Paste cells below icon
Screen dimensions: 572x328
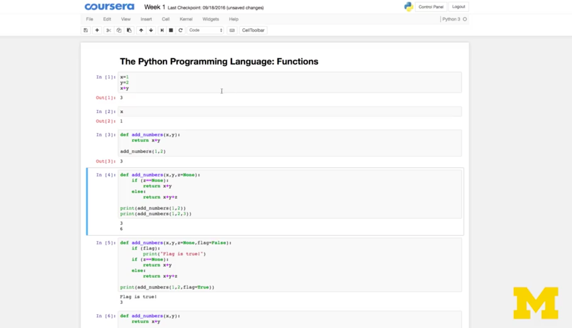129,30
